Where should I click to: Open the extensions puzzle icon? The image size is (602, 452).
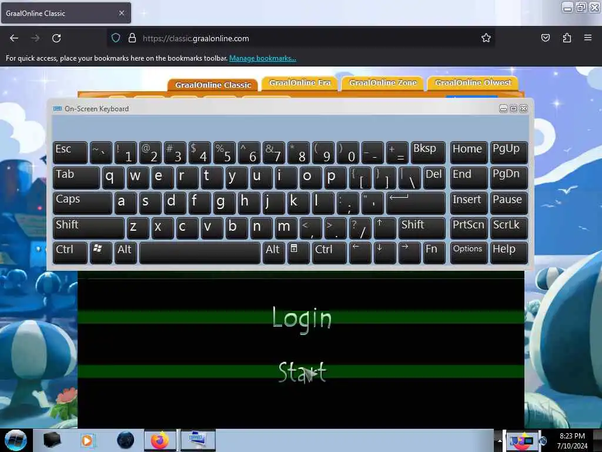[567, 38]
